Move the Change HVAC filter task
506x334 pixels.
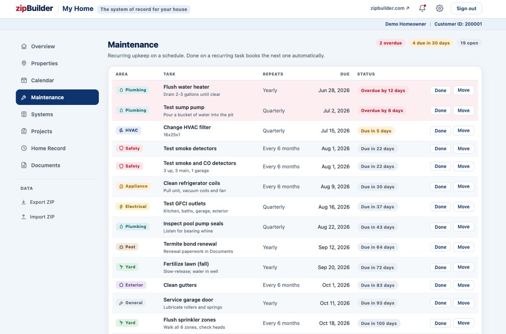coord(463,131)
